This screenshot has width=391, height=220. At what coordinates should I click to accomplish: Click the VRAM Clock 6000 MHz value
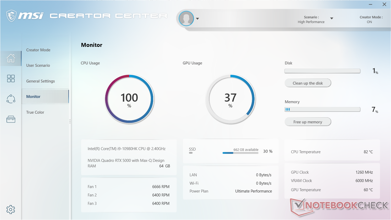(x=364, y=181)
